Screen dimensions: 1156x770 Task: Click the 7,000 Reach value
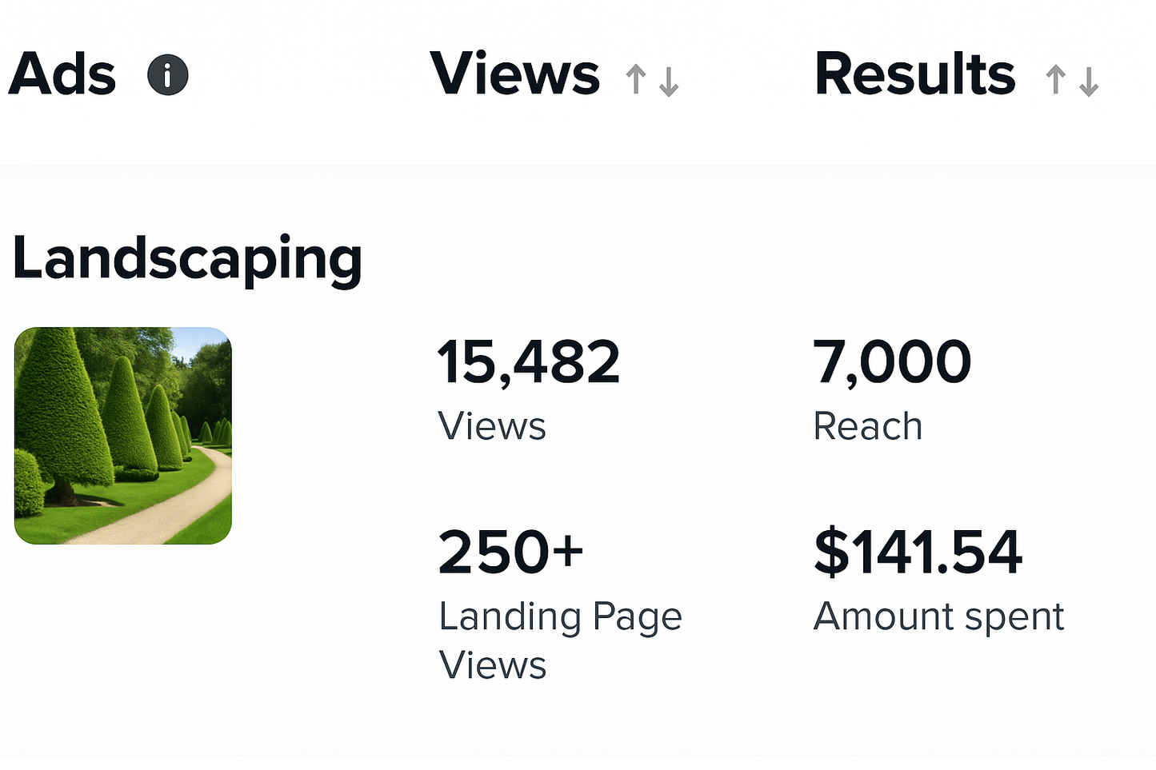point(893,362)
